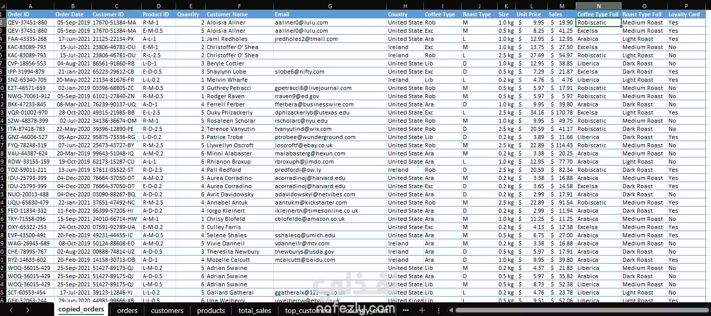Select column B header
Screen dimensions: 711x316
pos(73,6)
